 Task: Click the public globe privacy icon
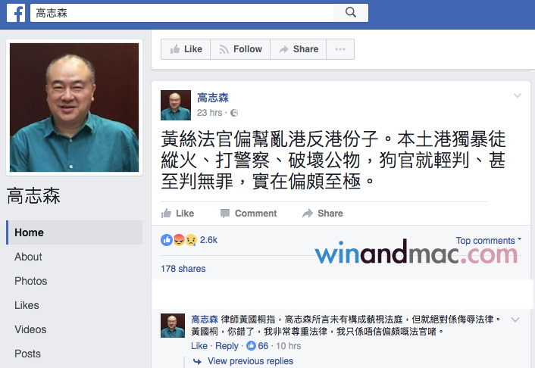coord(234,113)
